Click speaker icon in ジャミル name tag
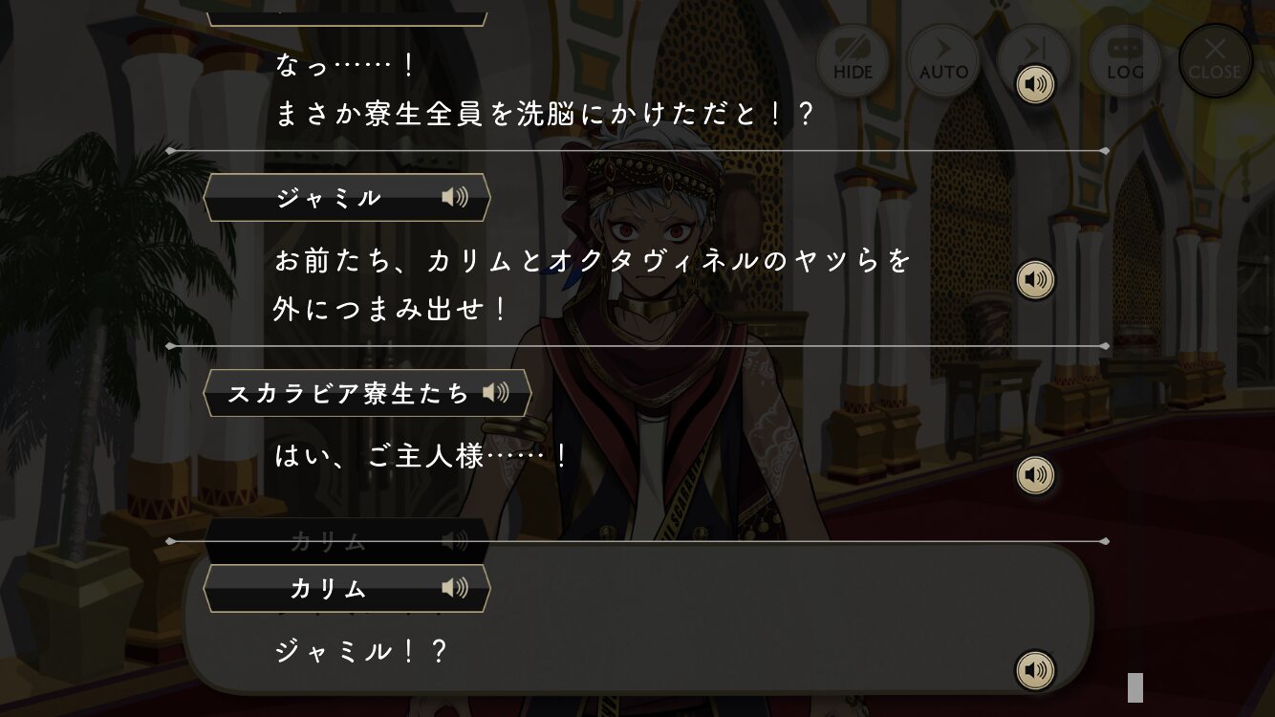The width and height of the screenshot is (1275, 717). tap(455, 198)
